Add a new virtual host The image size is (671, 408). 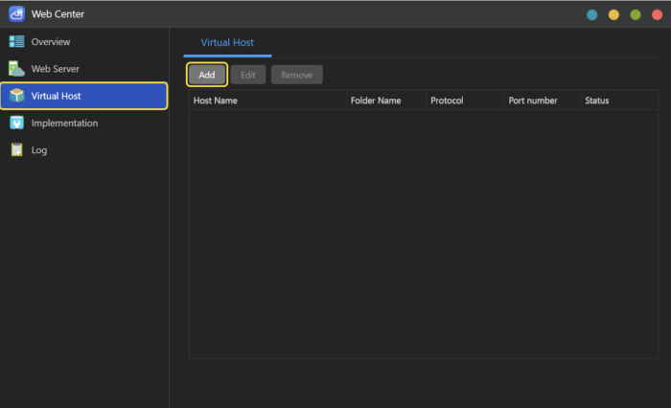click(207, 75)
